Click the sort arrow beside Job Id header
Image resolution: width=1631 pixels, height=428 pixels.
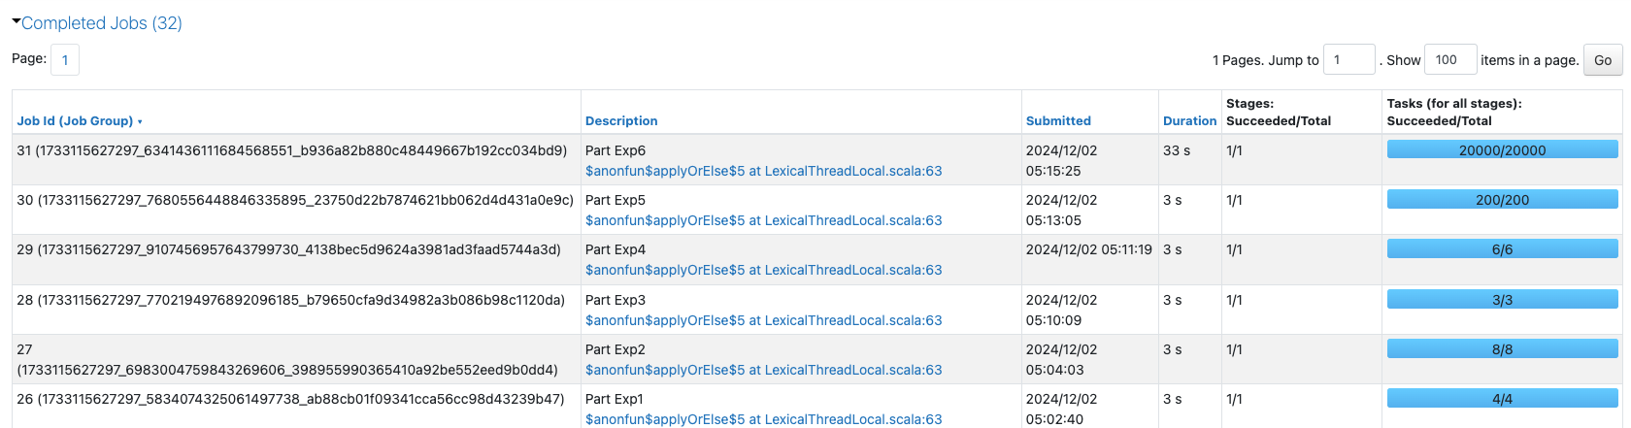(x=140, y=122)
